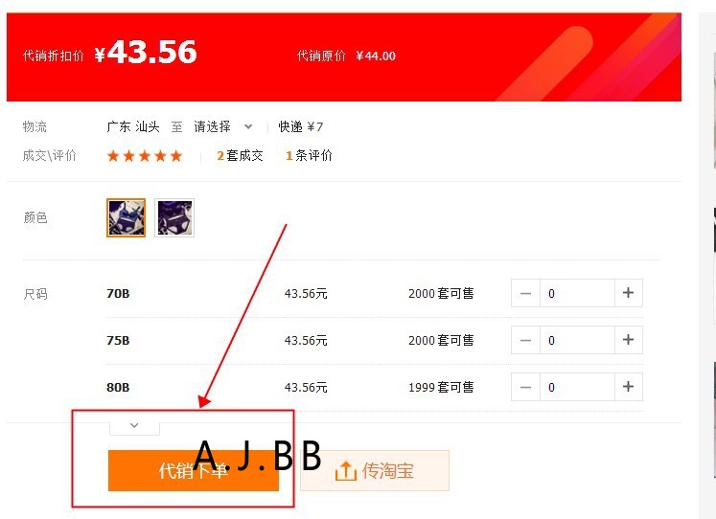The height and width of the screenshot is (519, 716).
Task: Select the first color thumbnail option
Action: [126, 217]
